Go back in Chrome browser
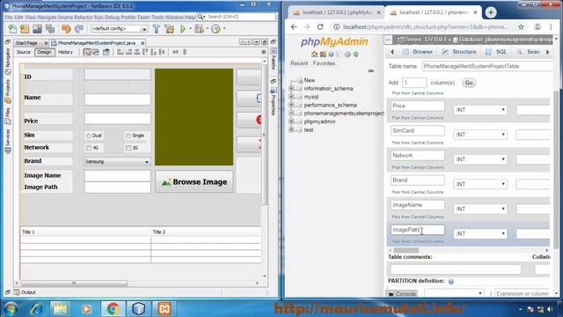 (x=294, y=27)
